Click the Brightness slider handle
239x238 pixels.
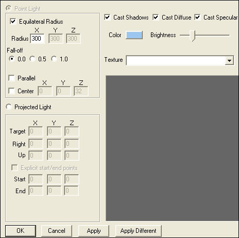(193, 36)
